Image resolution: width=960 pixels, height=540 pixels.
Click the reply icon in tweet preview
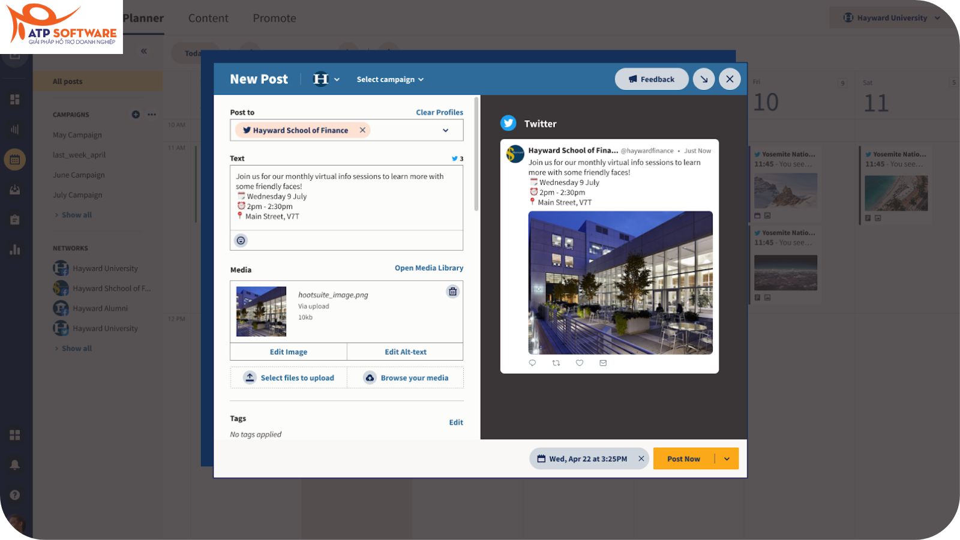click(x=532, y=363)
